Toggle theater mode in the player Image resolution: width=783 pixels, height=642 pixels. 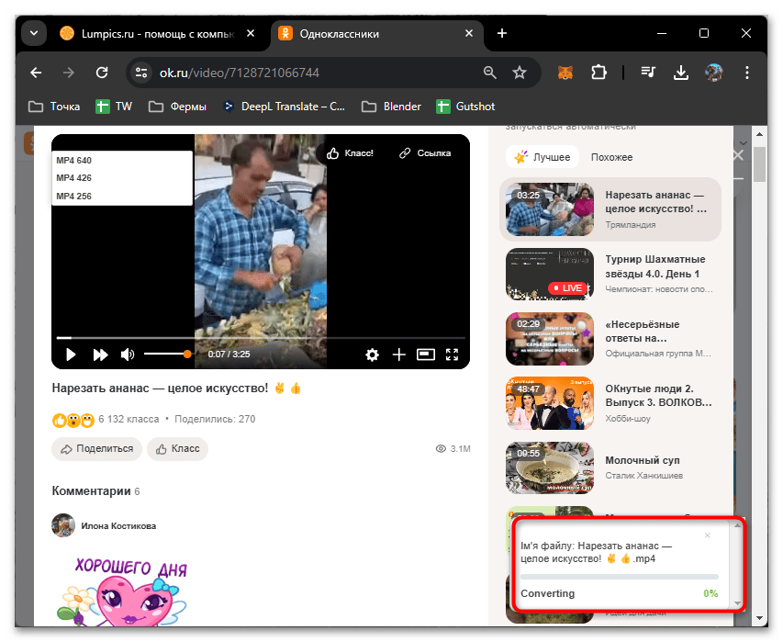coord(425,354)
